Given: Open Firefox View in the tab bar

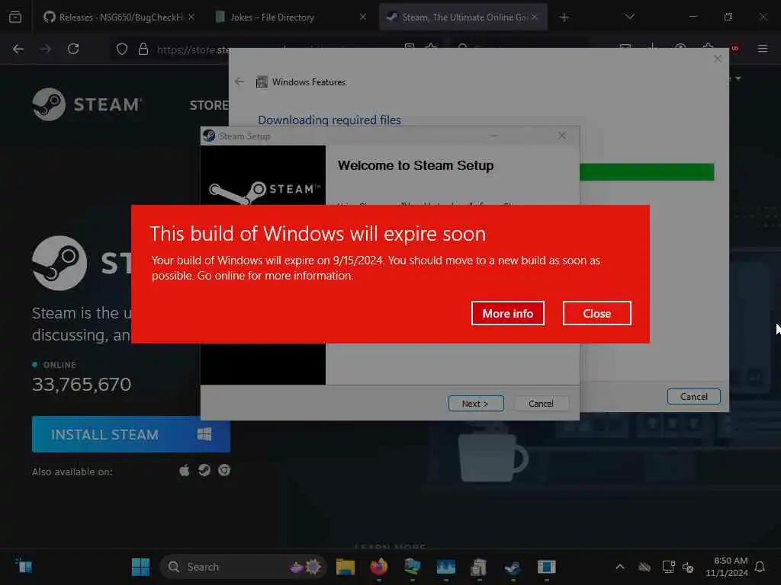Looking at the screenshot, I should coord(15,18).
